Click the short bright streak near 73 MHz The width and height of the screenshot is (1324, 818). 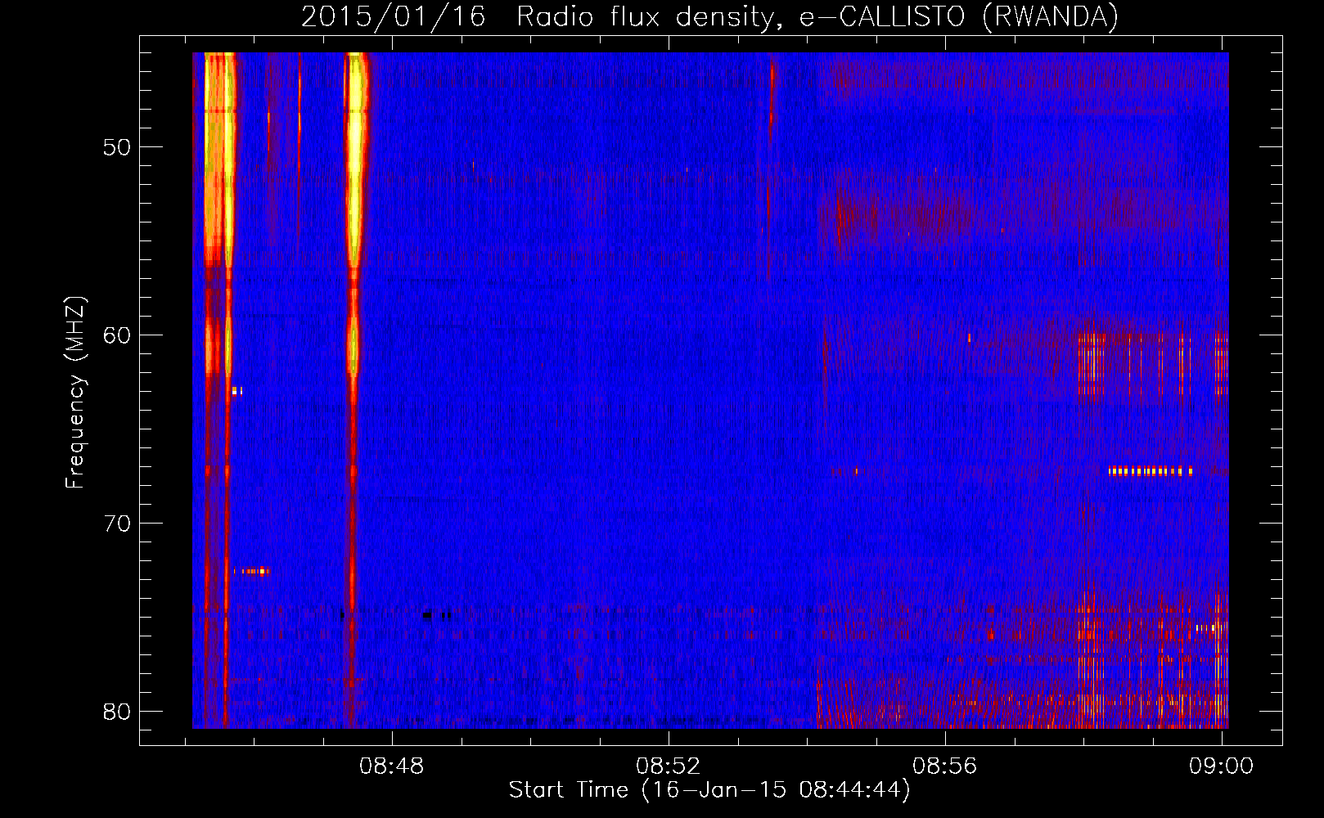[251, 571]
